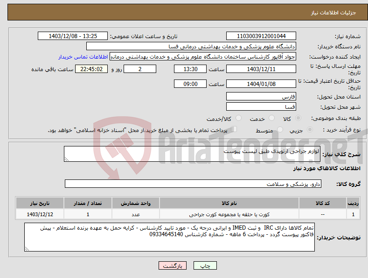Click the back button (بازگشت)

[173, 265]
